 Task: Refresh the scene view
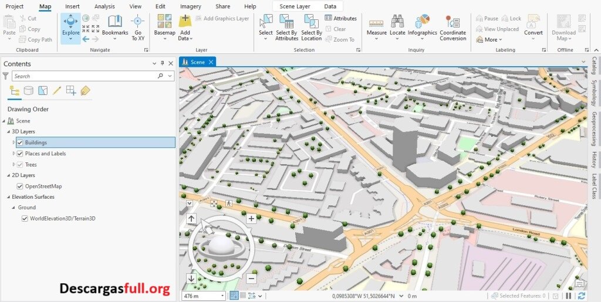click(x=582, y=296)
